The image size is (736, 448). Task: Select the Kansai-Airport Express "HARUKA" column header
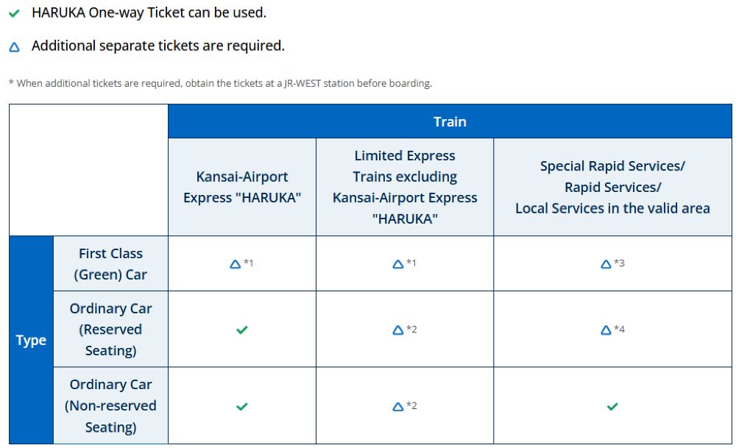tap(242, 188)
